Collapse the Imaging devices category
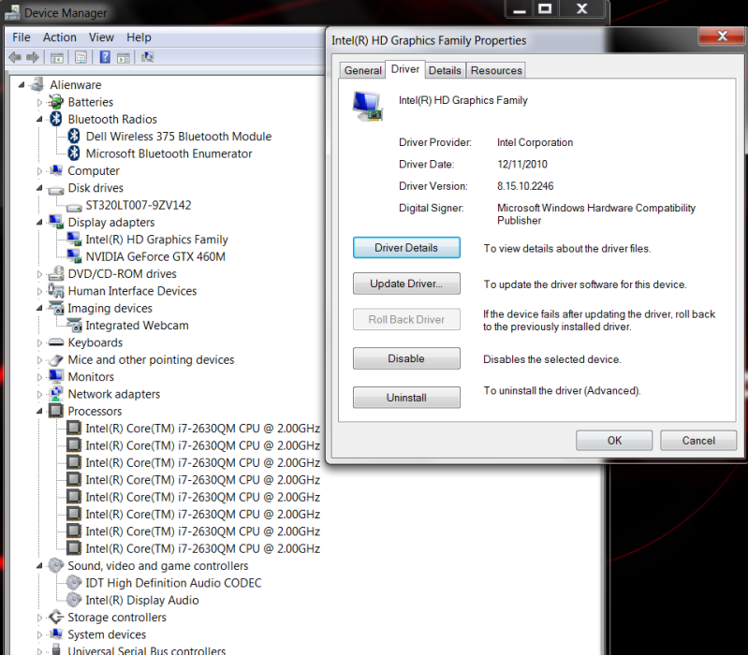Screen dimensions: 748x655 [x=39, y=308]
